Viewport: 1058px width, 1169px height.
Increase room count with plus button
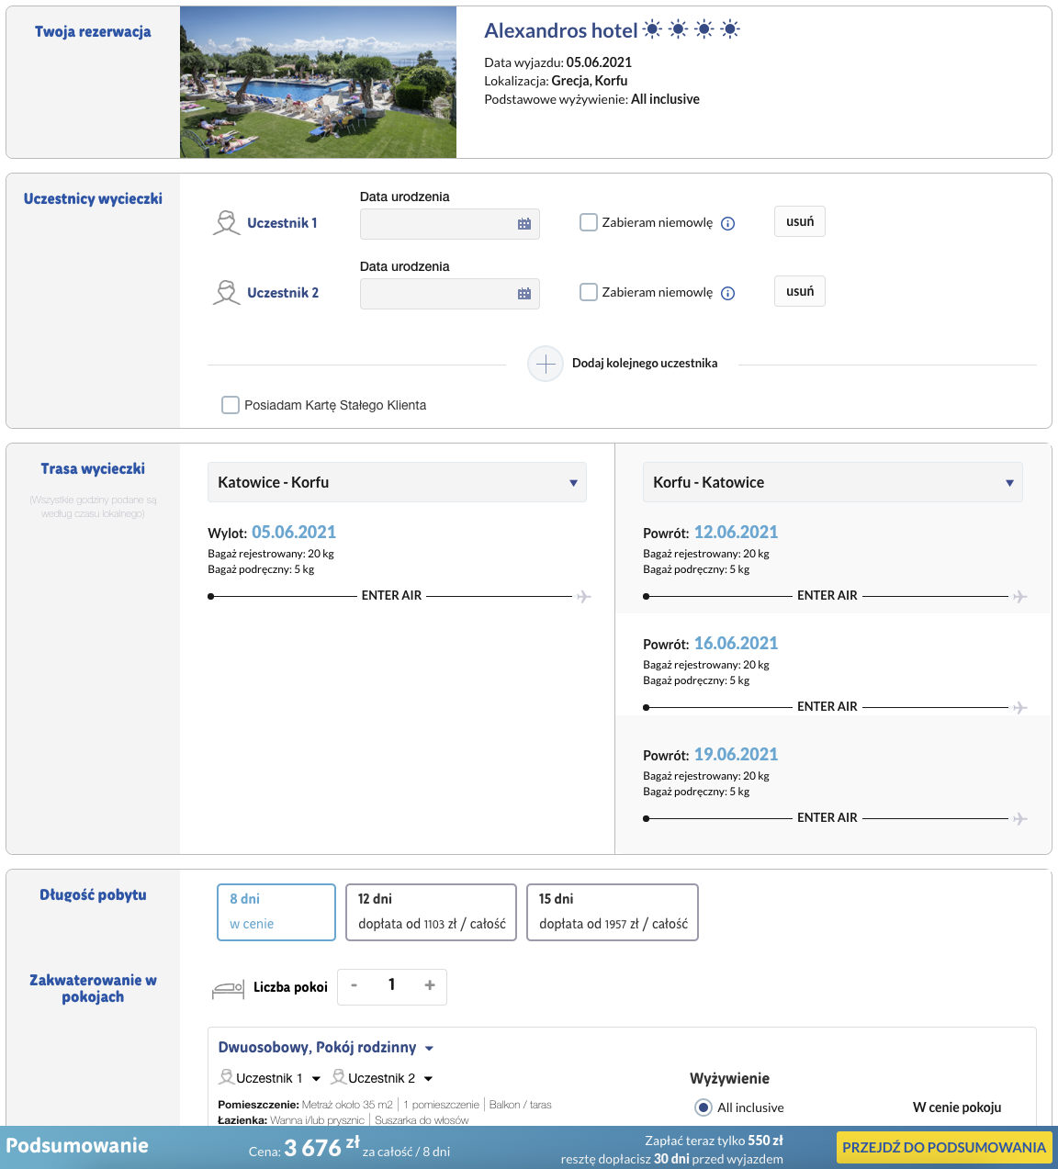(x=429, y=985)
